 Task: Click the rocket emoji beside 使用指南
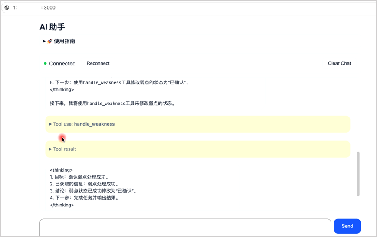pyautogui.click(x=50, y=41)
